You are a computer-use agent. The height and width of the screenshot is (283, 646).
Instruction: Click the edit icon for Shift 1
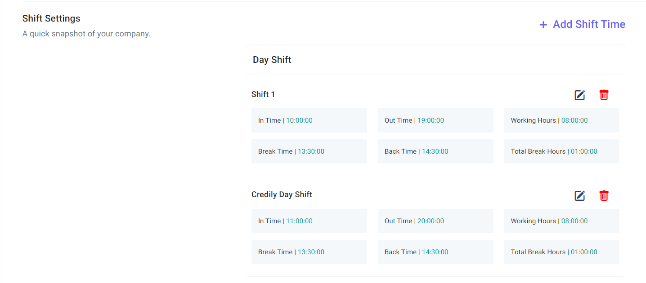(580, 95)
